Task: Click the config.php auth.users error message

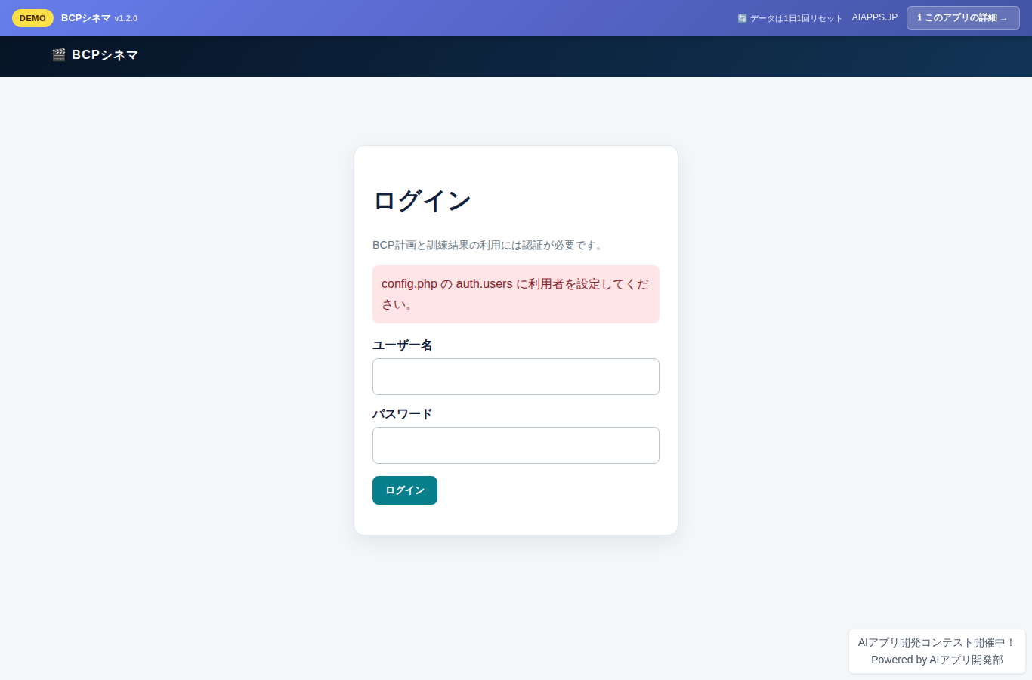Action: click(x=516, y=294)
